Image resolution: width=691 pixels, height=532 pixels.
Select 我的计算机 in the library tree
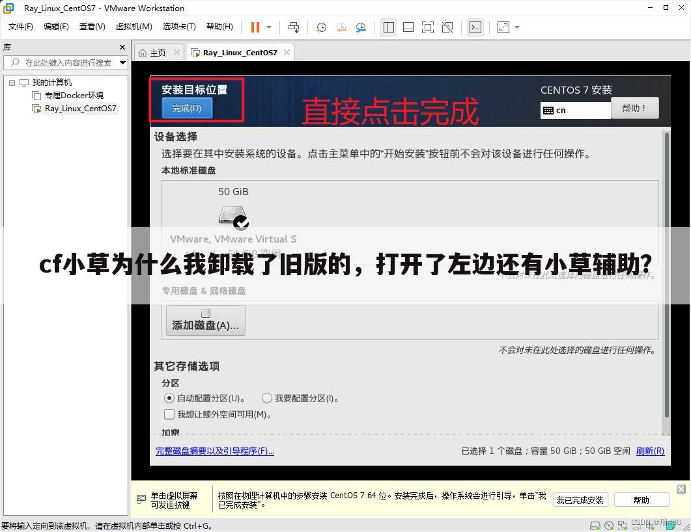coord(52,83)
